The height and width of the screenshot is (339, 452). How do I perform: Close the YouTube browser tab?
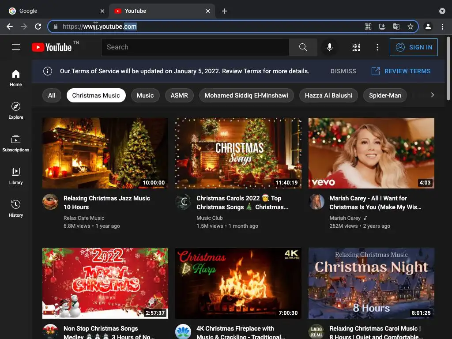[x=208, y=11]
